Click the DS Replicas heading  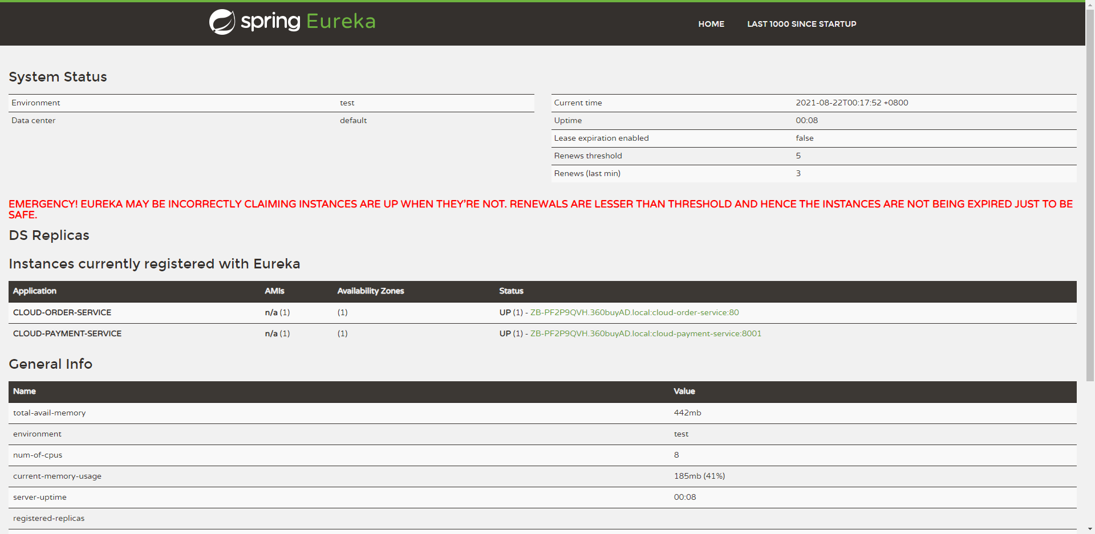pos(49,235)
